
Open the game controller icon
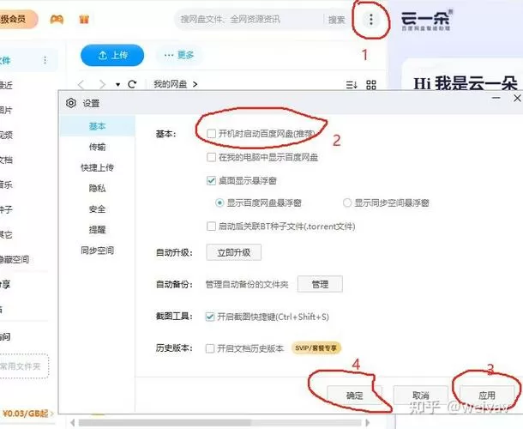click(57, 20)
